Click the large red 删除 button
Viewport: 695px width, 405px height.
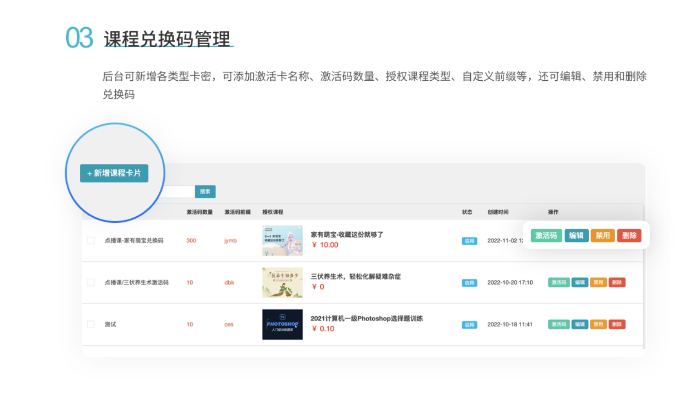(629, 235)
